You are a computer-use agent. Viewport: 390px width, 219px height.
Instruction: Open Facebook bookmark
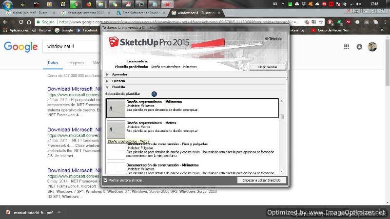87,30
